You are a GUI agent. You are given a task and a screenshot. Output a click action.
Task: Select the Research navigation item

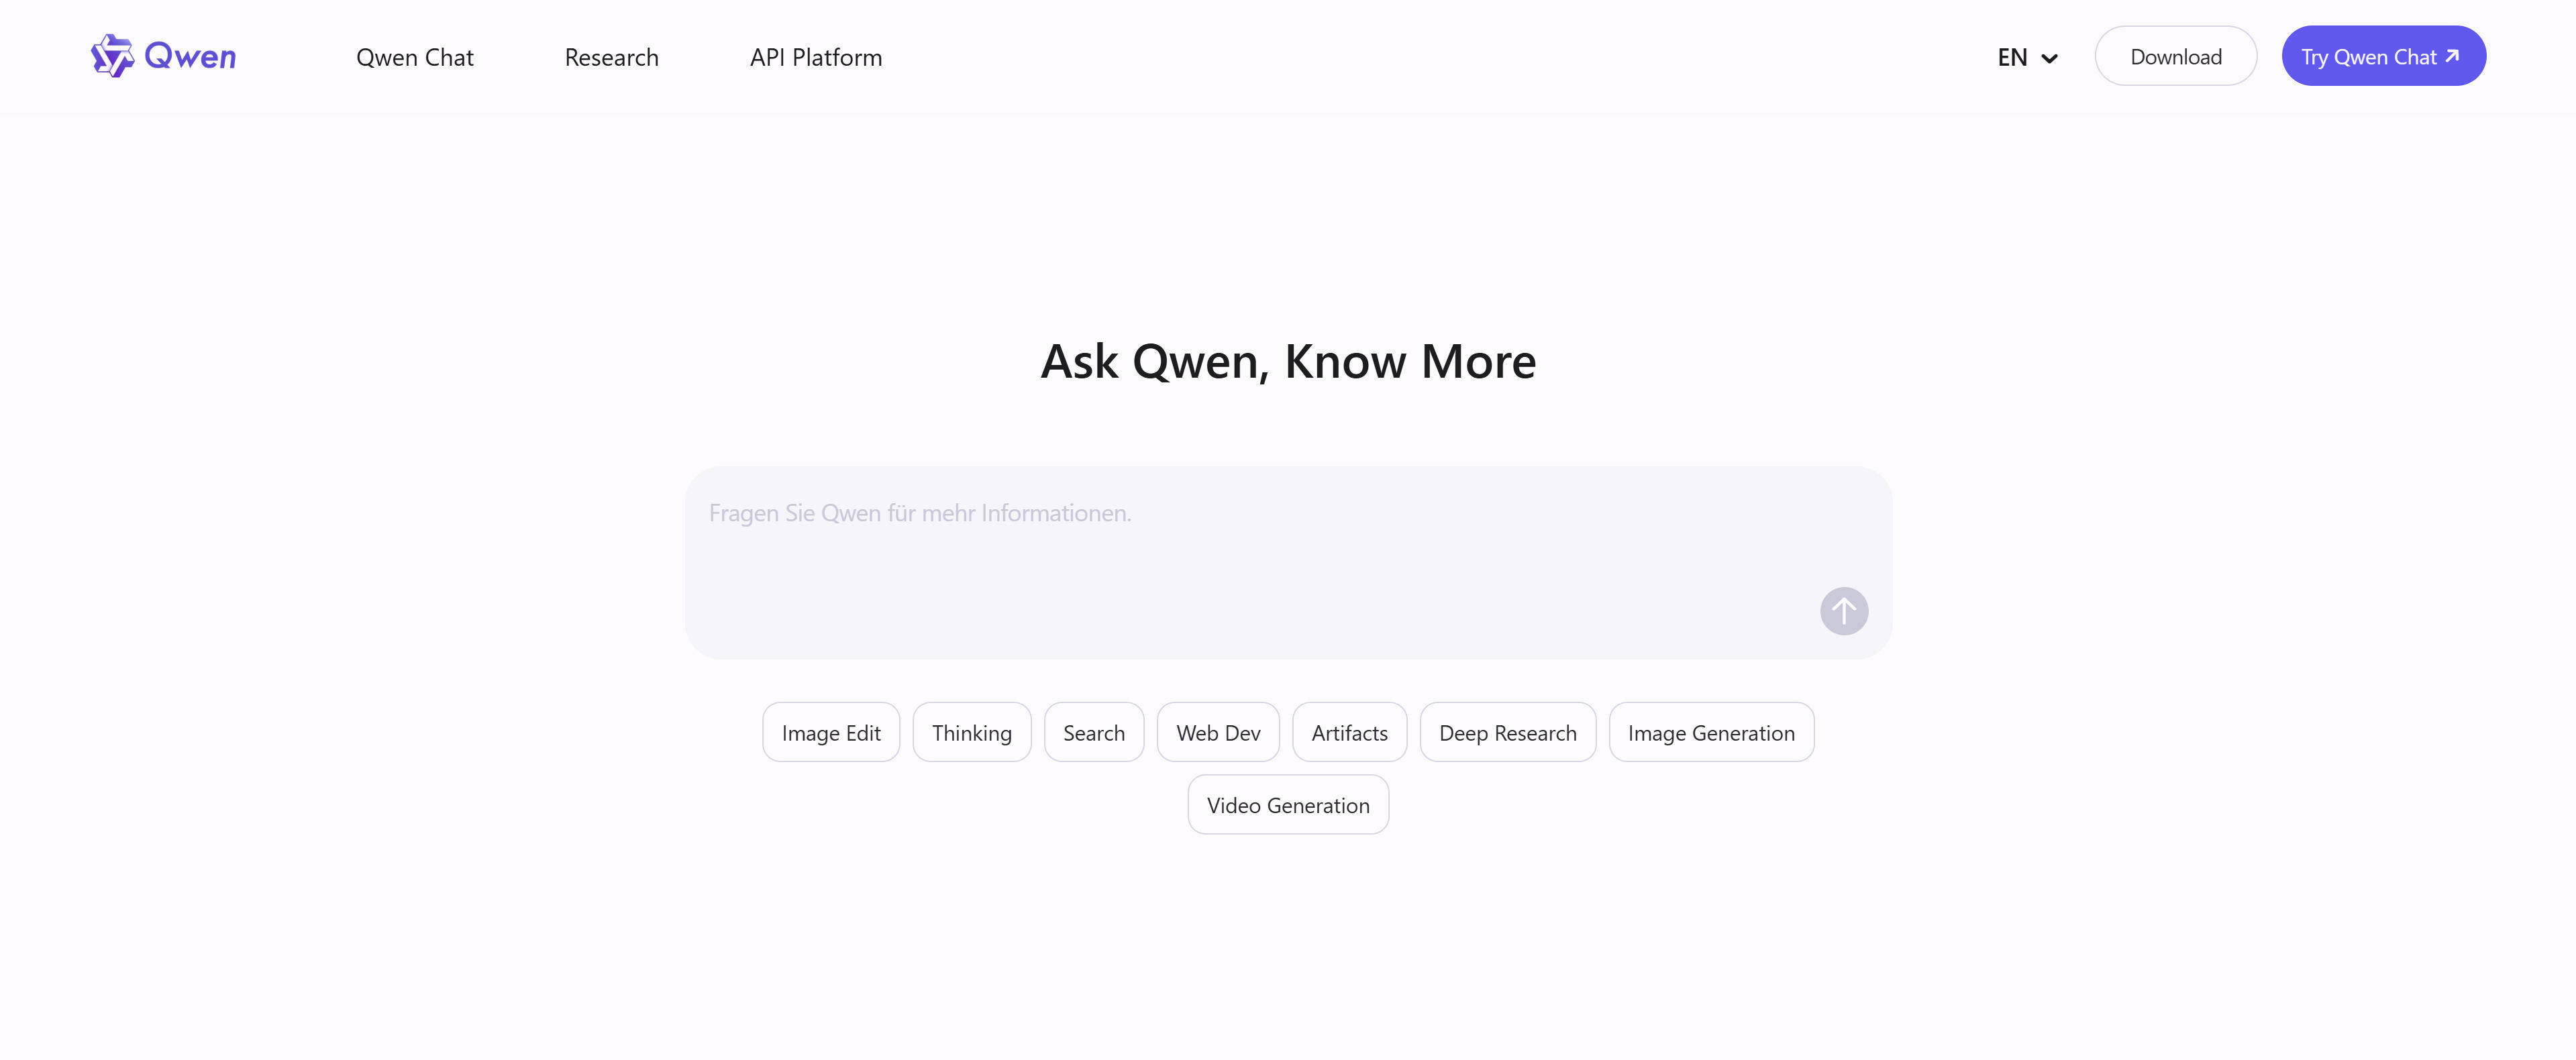tap(611, 57)
